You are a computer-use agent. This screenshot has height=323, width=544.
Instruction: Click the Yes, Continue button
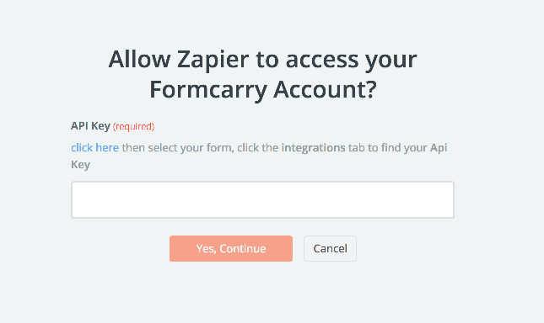[231, 248]
